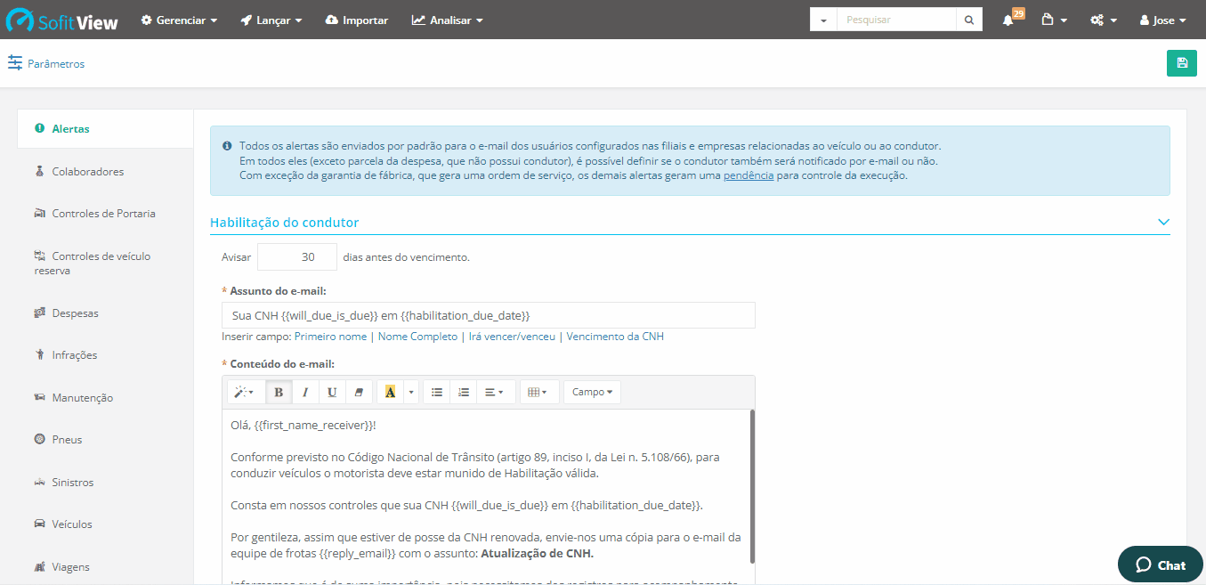Select the Manutenção tab

pos(105,397)
